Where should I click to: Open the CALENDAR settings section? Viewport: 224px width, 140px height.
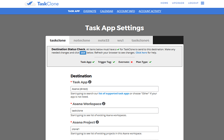pos(107,11)
